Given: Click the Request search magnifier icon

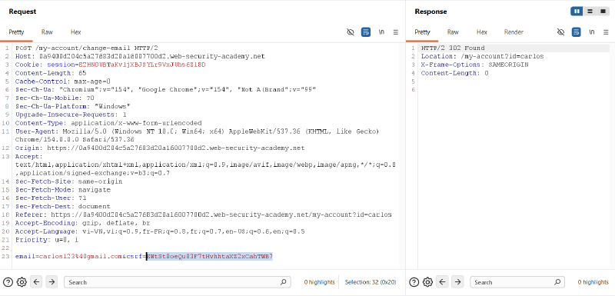Looking at the screenshot, I should coord(283,282).
